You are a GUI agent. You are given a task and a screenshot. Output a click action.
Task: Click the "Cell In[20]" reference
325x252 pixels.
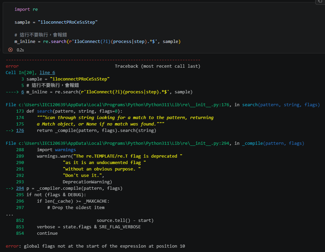click(x=19, y=72)
